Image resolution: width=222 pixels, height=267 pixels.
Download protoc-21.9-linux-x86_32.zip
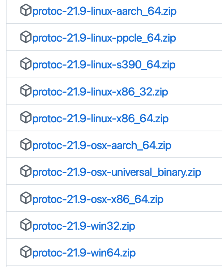coord(100,92)
